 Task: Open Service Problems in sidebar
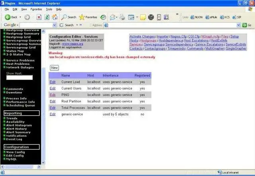[20, 60]
